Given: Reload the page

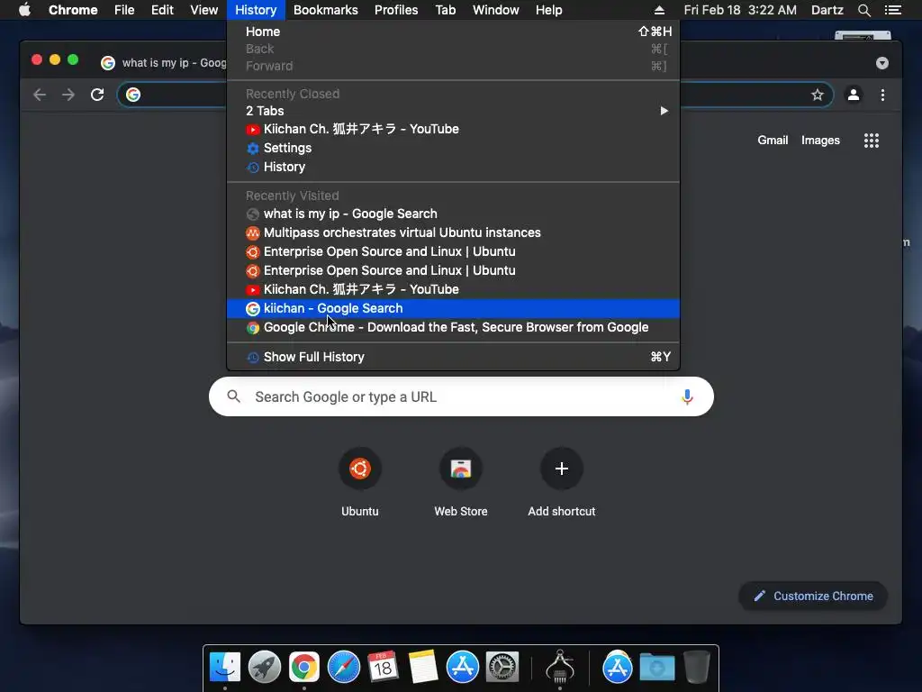Looking at the screenshot, I should [97, 95].
